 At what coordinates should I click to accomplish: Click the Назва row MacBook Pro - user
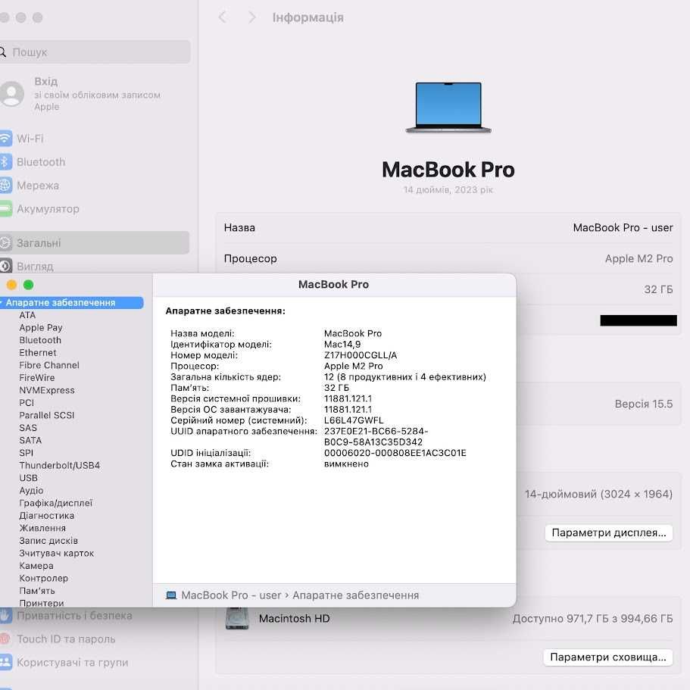[448, 227]
